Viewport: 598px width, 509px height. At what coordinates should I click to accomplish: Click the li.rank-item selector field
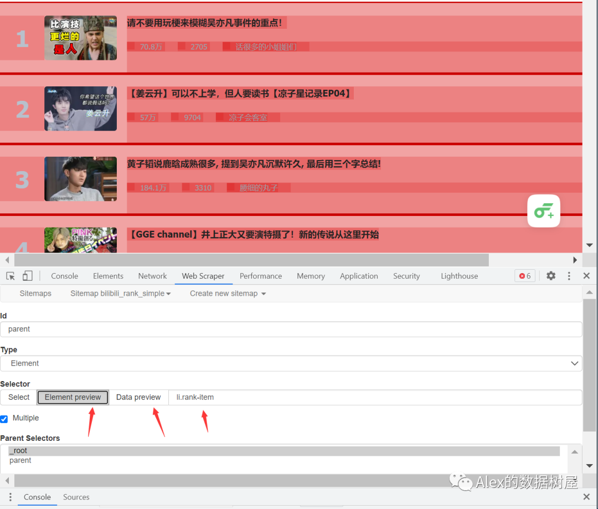click(x=375, y=397)
